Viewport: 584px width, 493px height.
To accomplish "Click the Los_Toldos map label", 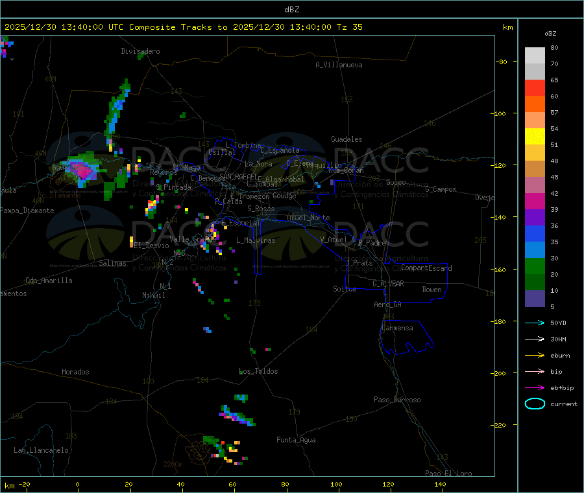I will pos(258,371).
